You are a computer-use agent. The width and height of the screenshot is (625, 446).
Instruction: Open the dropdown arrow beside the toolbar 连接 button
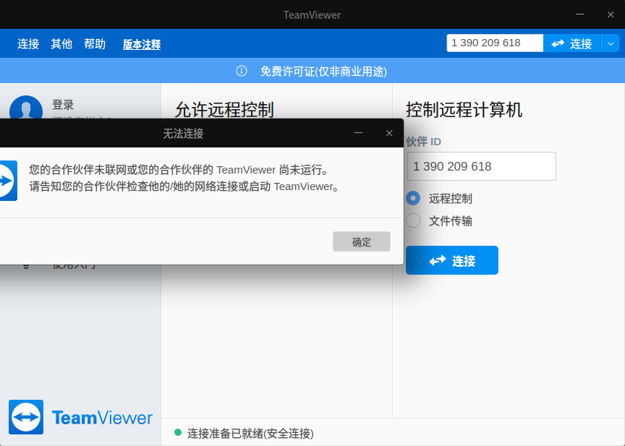(611, 43)
